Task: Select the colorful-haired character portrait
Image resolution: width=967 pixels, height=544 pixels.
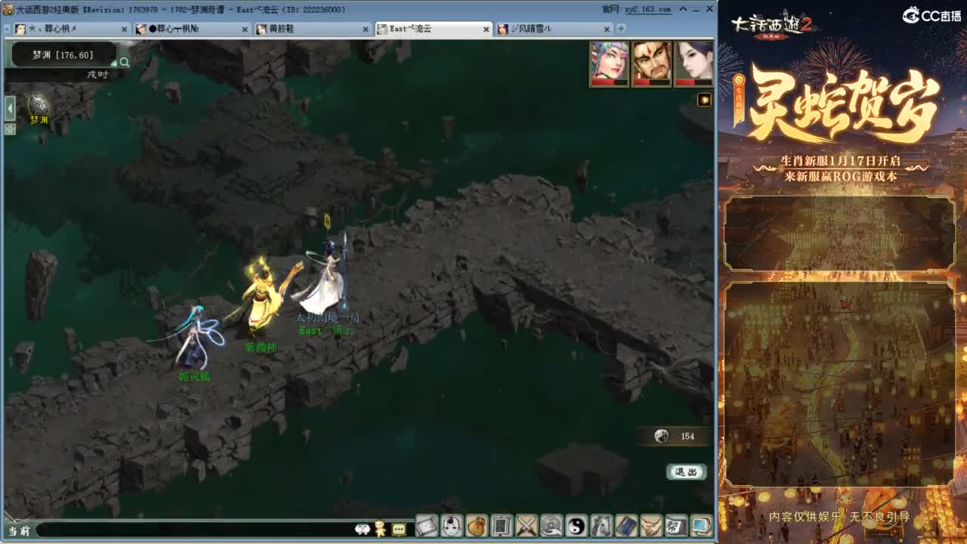Action: pyautogui.click(x=609, y=63)
